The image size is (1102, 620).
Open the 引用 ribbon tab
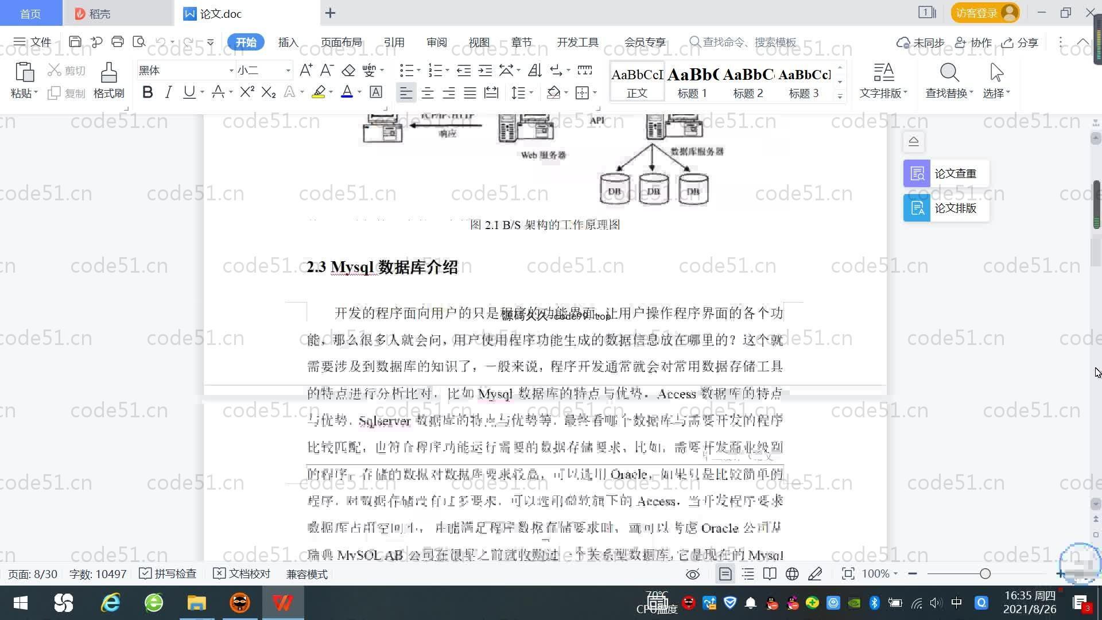tap(394, 42)
